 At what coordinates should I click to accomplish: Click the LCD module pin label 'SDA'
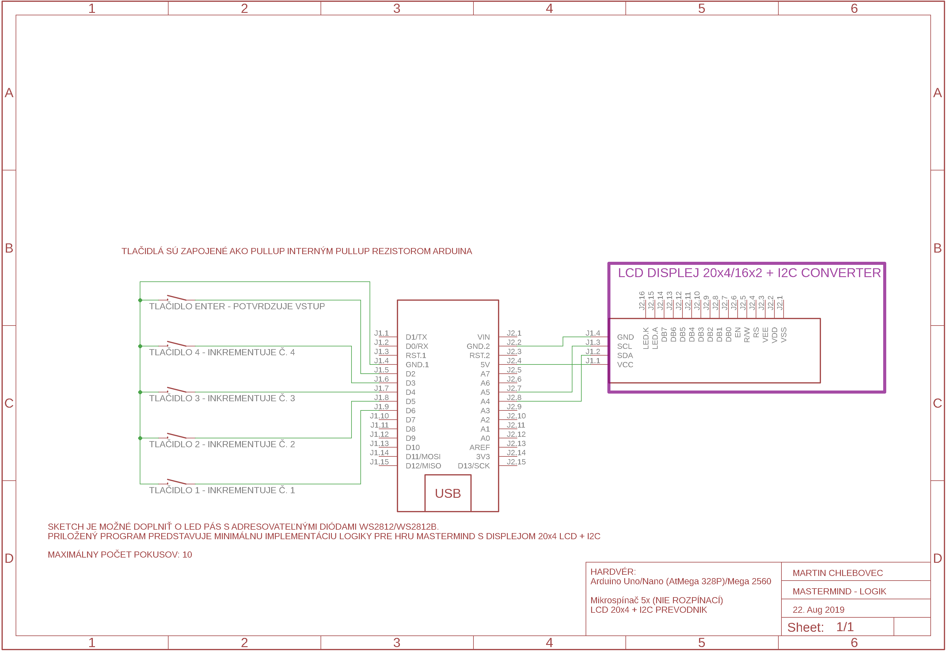click(x=625, y=355)
